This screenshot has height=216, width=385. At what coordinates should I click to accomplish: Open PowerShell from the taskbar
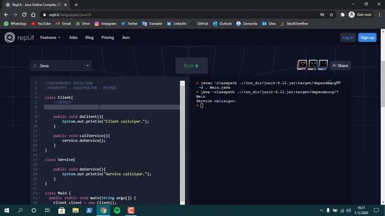(x=89, y=211)
